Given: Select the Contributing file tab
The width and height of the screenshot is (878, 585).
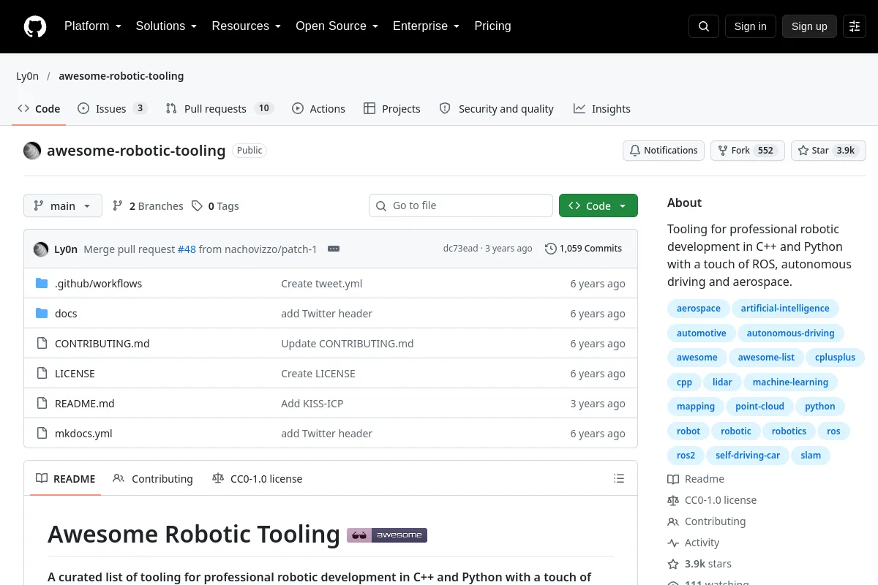Looking at the screenshot, I should coord(153,479).
